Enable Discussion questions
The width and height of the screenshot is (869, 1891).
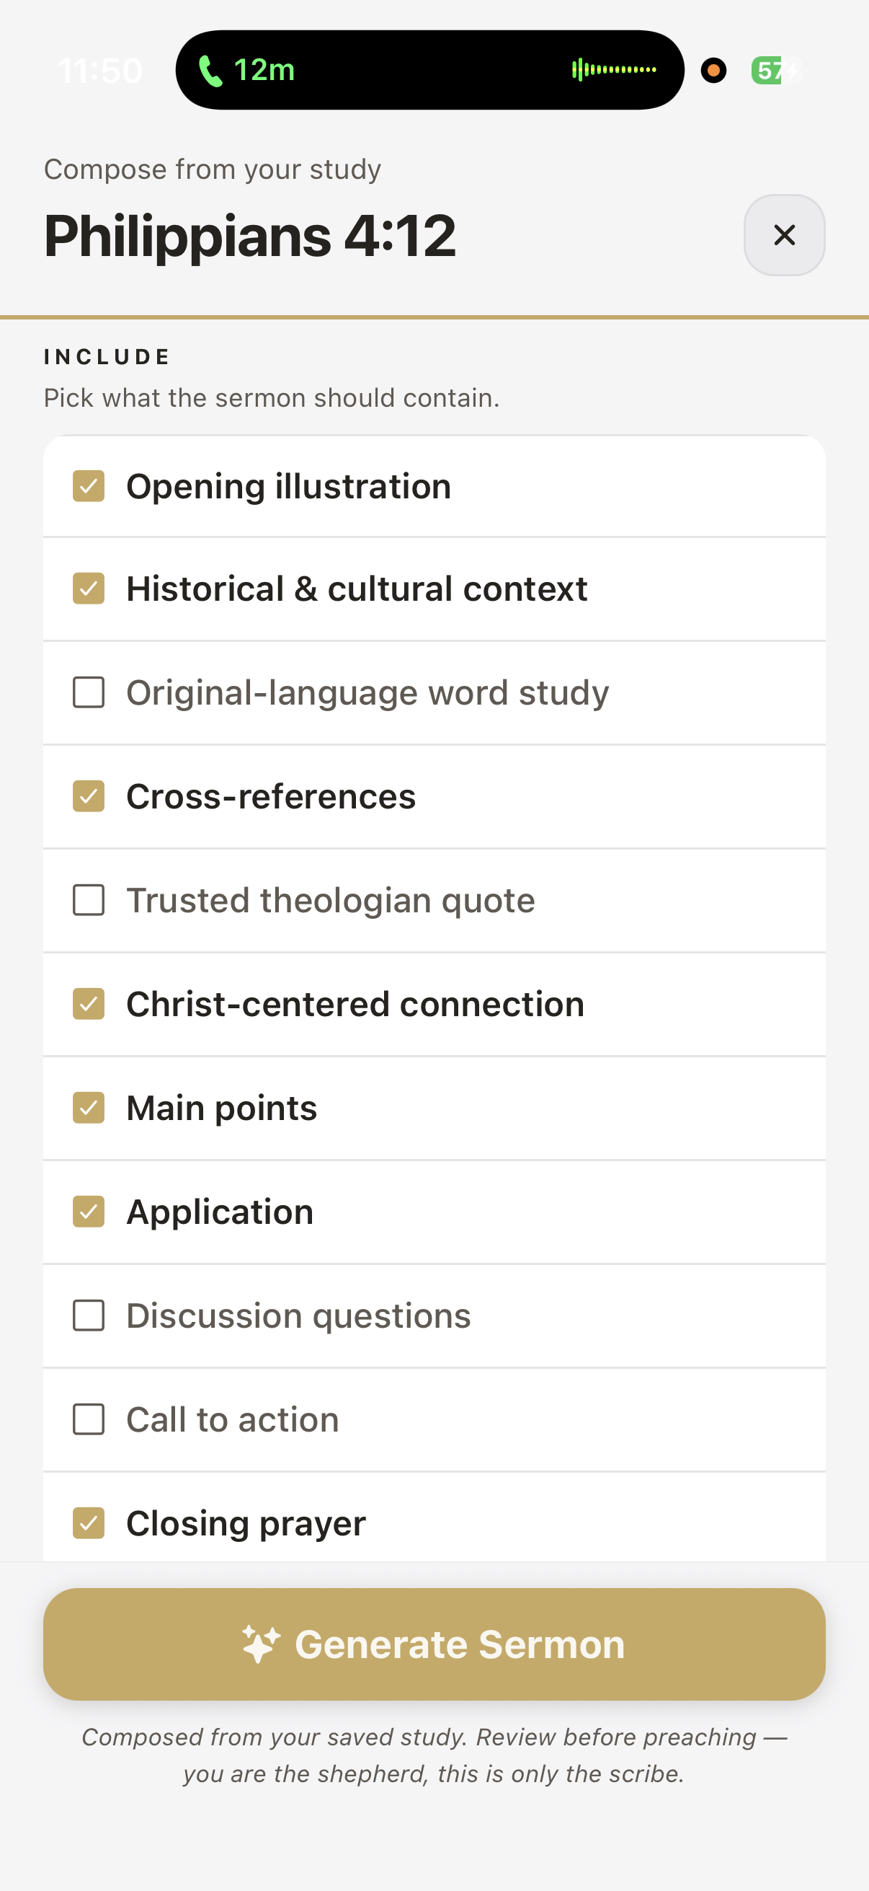point(89,1315)
